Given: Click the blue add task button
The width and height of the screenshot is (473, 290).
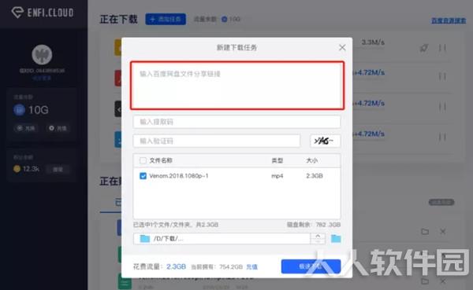Looking at the screenshot, I should coord(166,19).
